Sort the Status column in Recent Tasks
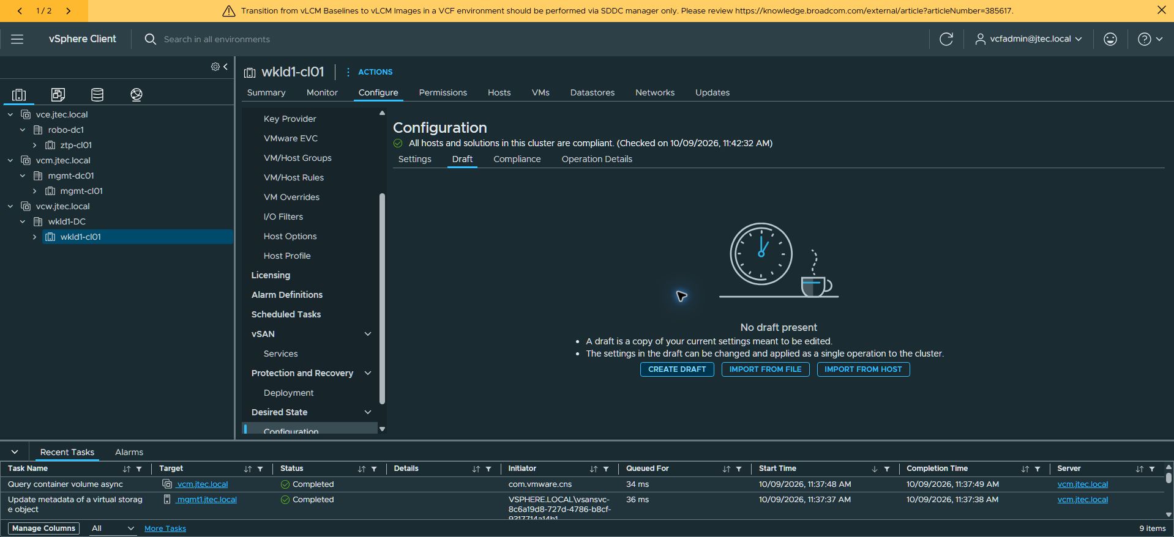Viewport: 1174px width, 537px height. coord(361,469)
